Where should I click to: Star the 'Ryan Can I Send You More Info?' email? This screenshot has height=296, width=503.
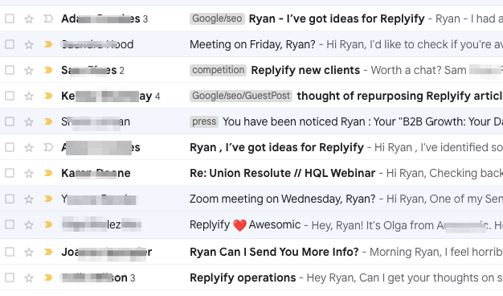[x=29, y=252]
